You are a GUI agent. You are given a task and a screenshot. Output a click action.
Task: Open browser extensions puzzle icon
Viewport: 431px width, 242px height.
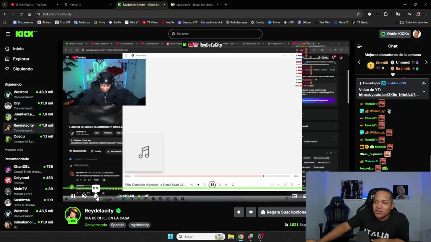[x=386, y=14]
